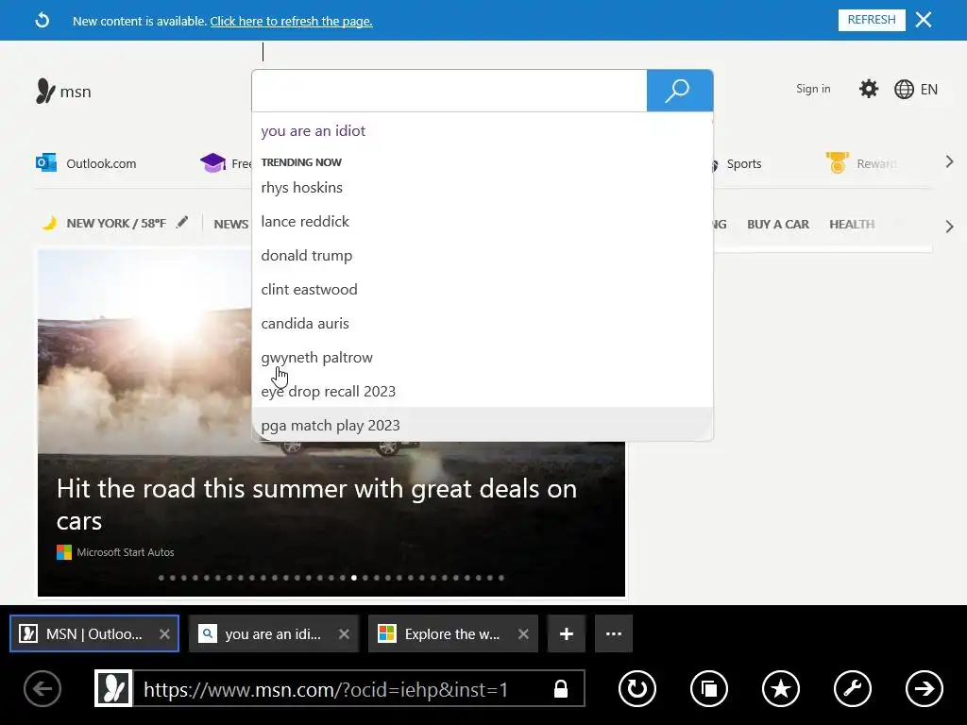Select 'donald trump' trending suggestion
Image resolution: width=967 pixels, height=725 pixels.
(483, 255)
